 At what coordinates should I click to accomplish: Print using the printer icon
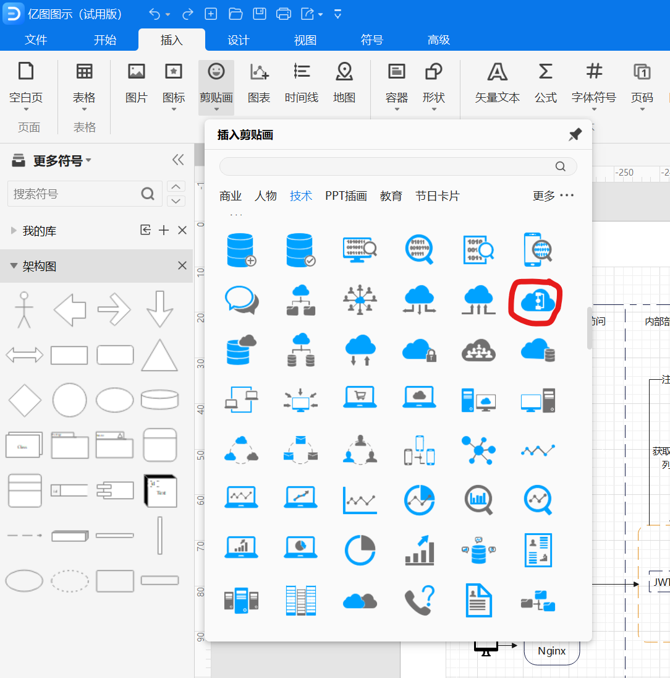pos(283,14)
